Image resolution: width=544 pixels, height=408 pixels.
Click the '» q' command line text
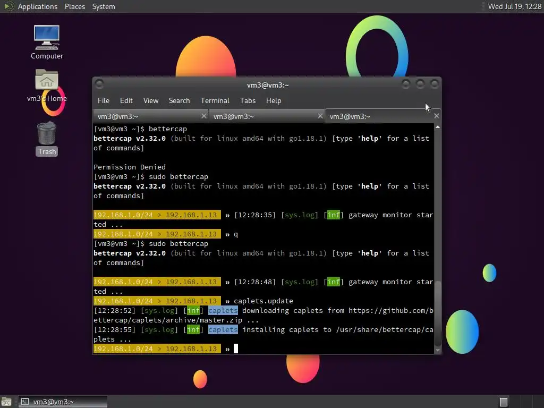coord(232,234)
